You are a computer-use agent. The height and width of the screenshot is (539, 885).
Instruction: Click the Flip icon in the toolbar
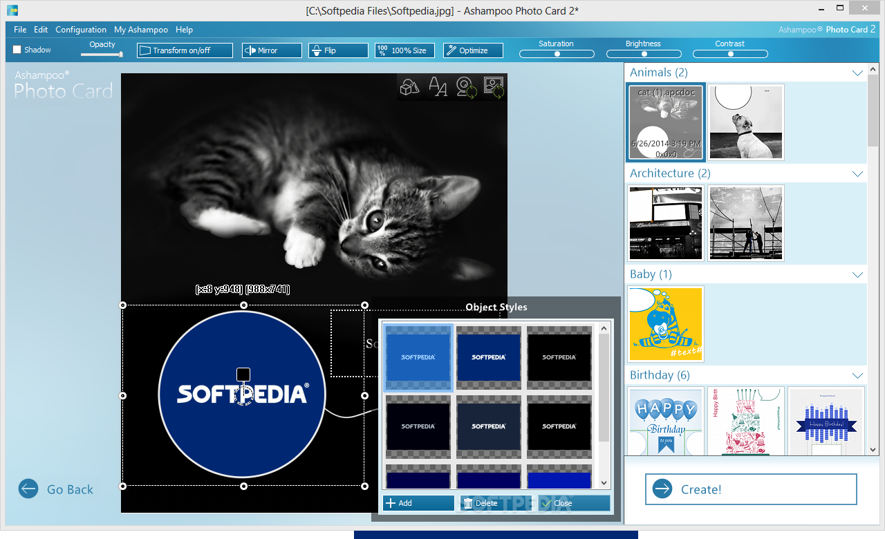pos(316,50)
